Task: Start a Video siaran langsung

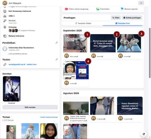Action: tap(77, 9)
